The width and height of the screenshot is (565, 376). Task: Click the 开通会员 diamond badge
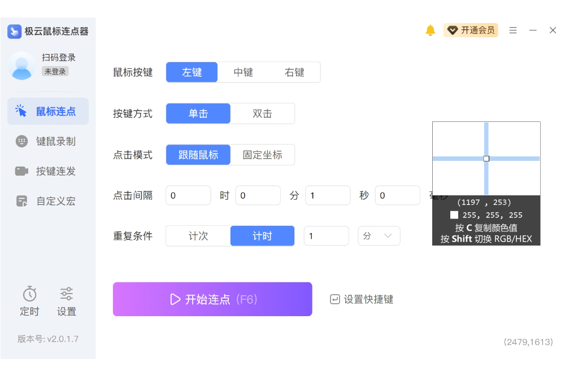click(453, 30)
